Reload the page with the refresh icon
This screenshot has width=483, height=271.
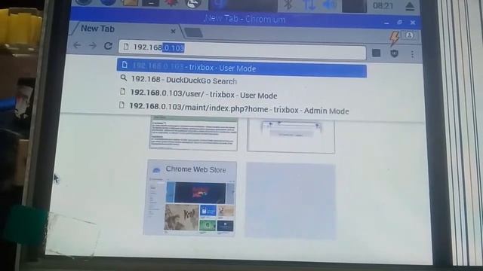108,46
